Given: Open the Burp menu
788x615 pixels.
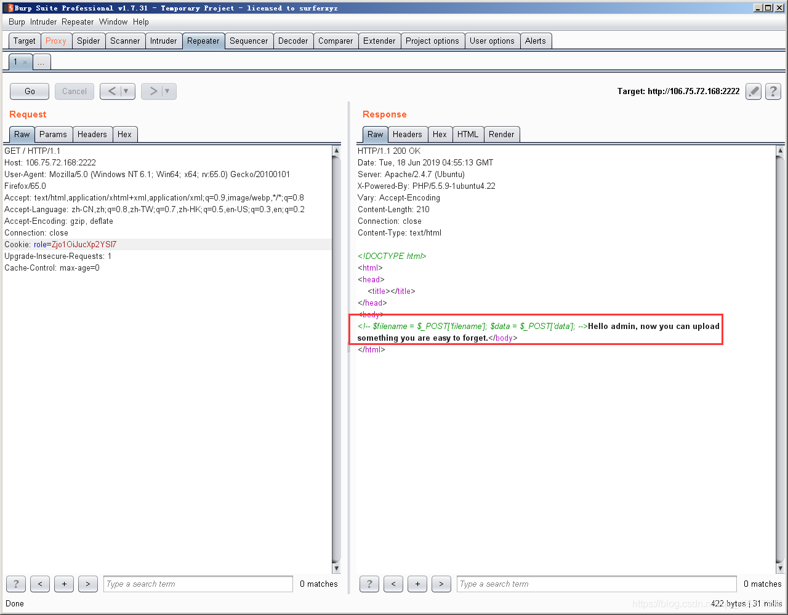Looking at the screenshot, I should [17, 22].
